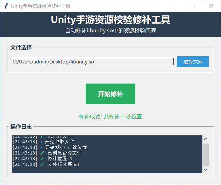Click status text 修补成功! 共修补 1 处位置
This screenshot has width=221, height=185.
(110, 117)
